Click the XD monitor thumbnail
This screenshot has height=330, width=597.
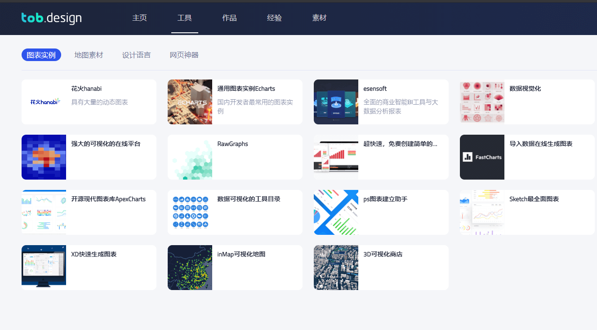[x=44, y=268]
